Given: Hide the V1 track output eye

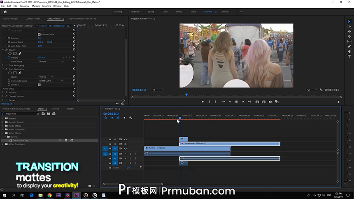Looking at the screenshot, I should (x=125, y=149).
